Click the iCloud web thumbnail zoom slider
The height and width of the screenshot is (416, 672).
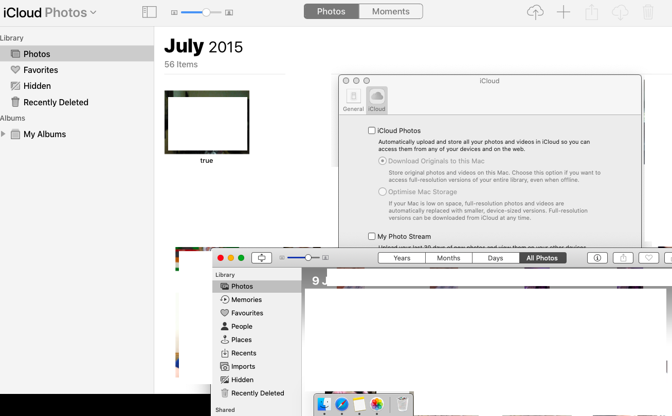(201, 12)
